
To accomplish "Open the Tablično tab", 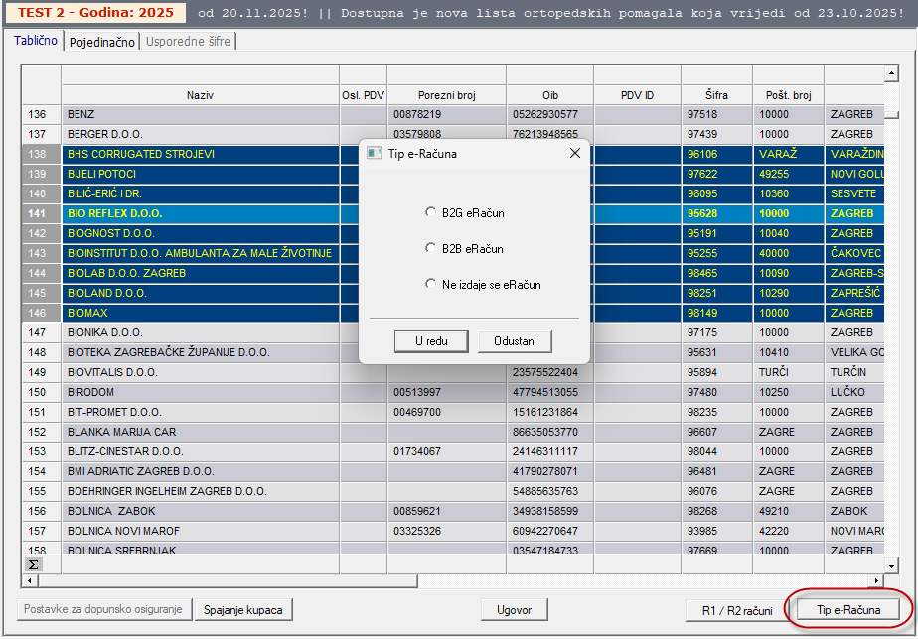I will 35,41.
